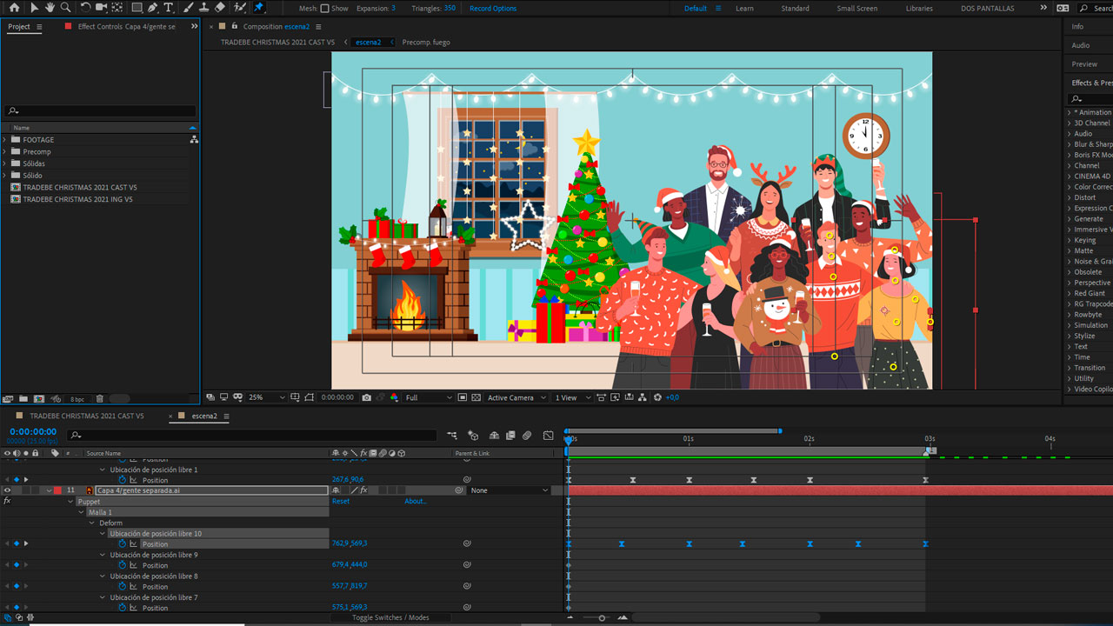Select the Puppet Pin tool
Viewport: 1113px width, 626px height.
(258, 8)
